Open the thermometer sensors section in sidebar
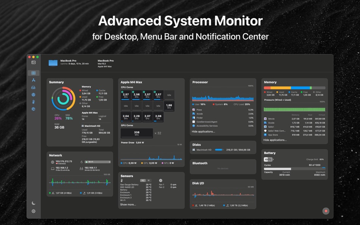The width and height of the screenshot is (360, 225). tap(33, 102)
